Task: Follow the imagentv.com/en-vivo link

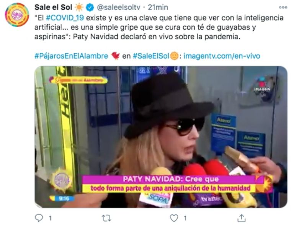Action: pyautogui.click(x=222, y=56)
